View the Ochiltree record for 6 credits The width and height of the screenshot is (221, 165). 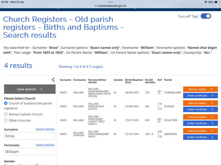point(200,117)
